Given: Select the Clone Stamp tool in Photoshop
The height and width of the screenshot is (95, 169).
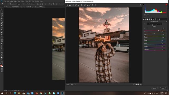Looking at the screenshot, I should pos(2,34).
